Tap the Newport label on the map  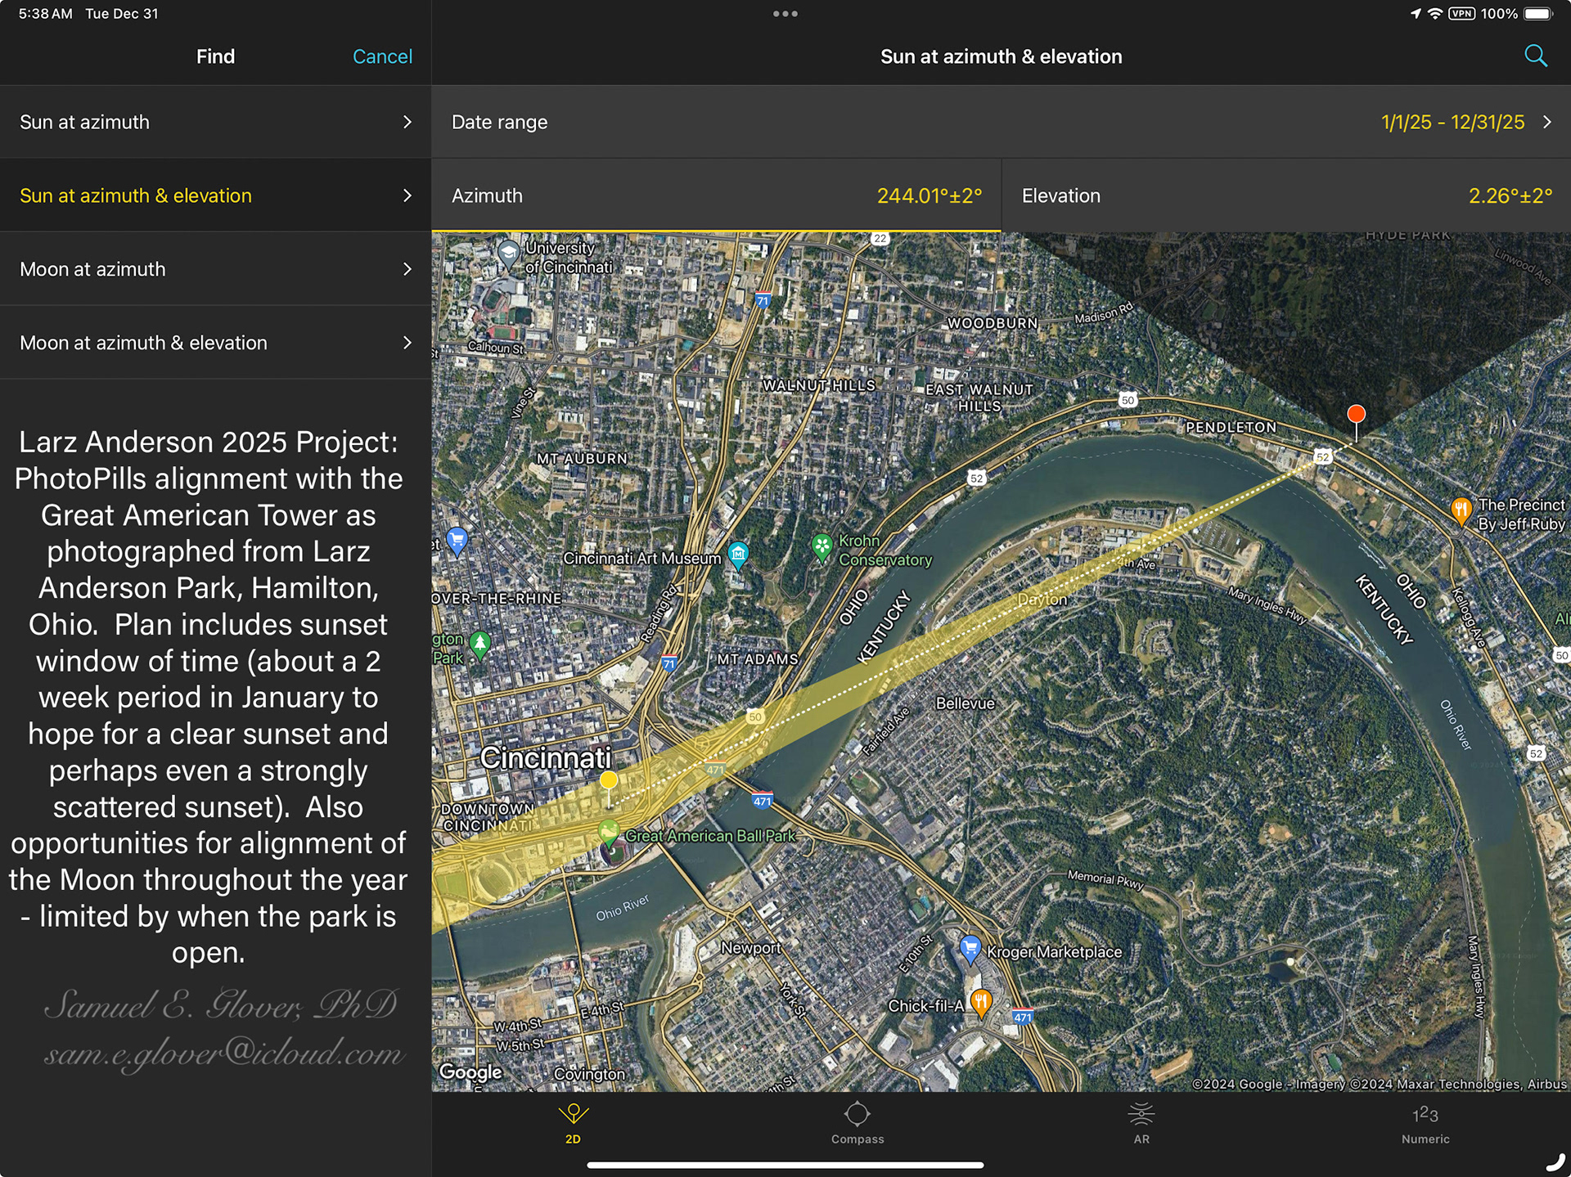[751, 947]
